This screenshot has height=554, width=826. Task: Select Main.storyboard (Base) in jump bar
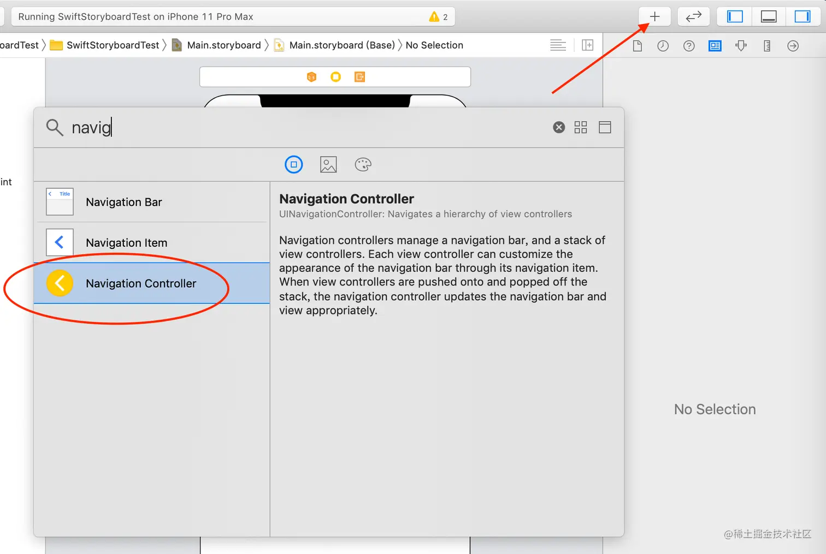tap(334, 45)
